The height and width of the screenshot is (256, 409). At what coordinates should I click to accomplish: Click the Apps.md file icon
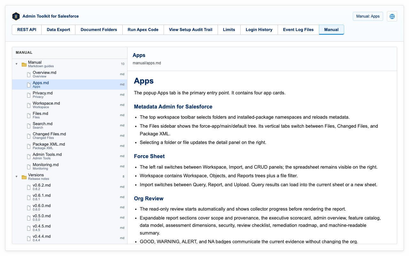coord(29,85)
